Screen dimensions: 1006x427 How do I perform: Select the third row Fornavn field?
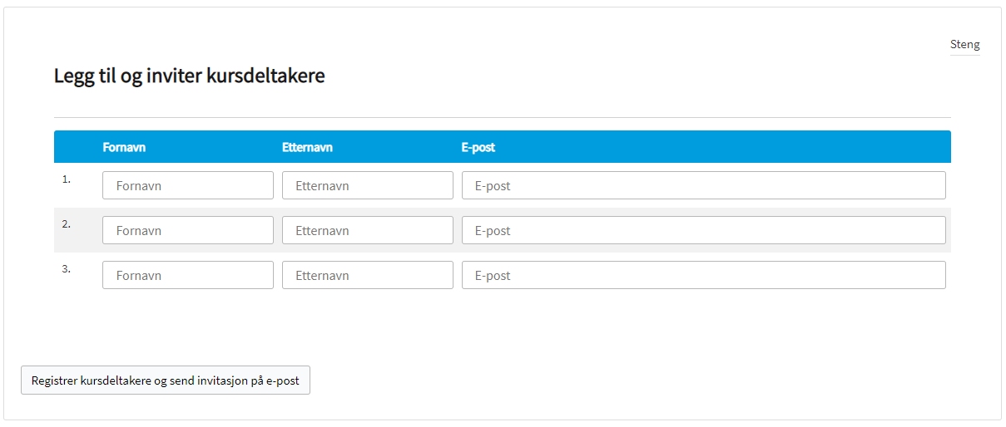187,275
